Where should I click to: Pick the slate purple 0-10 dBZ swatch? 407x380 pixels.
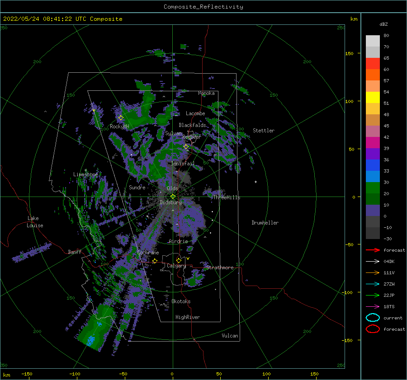[373, 211]
